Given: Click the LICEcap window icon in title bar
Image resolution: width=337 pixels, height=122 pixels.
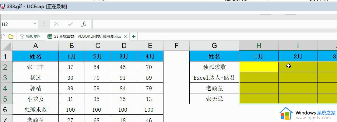Looking at the screenshot, I should [2, 7].
